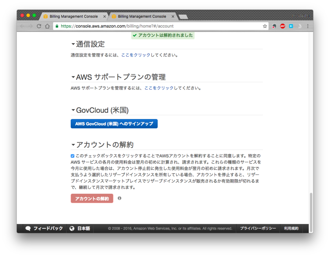Open the Adblock Plus ABP extension

point(282,26)
